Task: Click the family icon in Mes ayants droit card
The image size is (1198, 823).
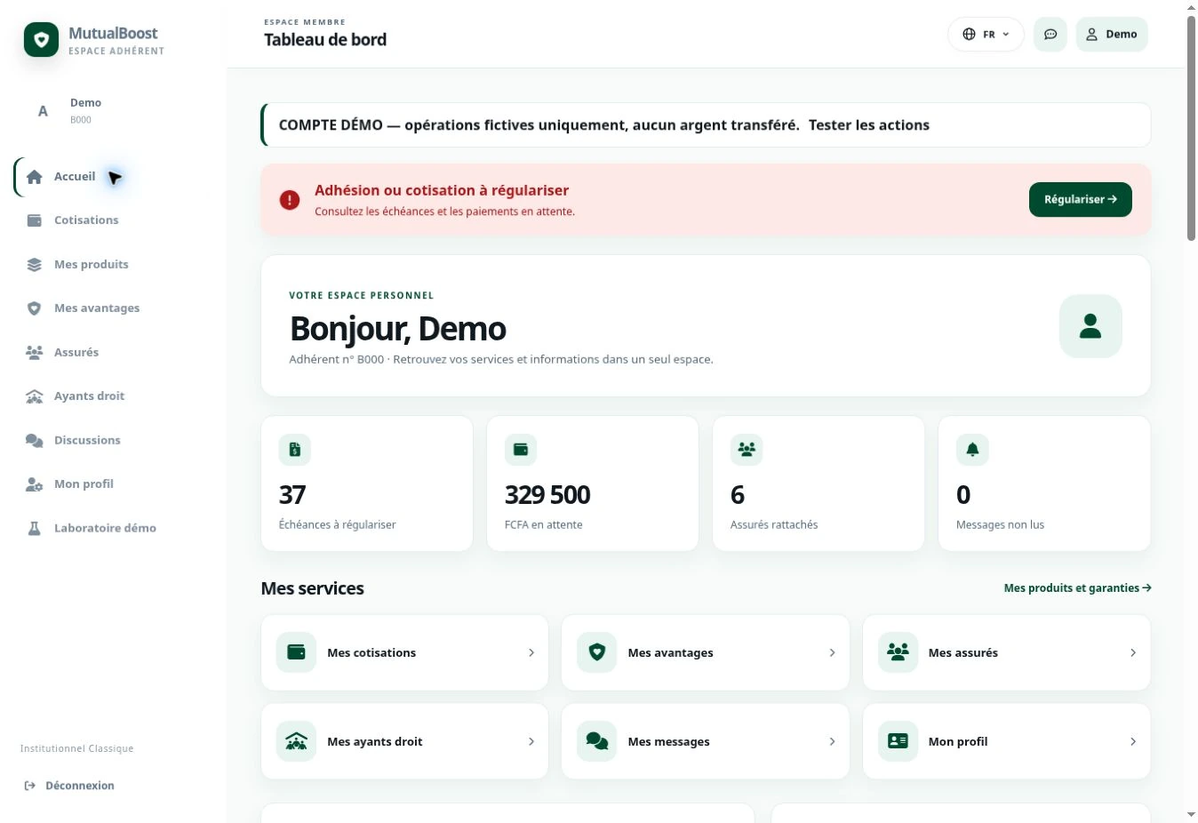Action: click(296, 741)
